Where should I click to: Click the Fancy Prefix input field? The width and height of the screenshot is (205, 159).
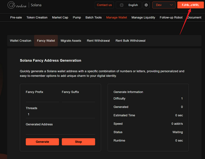[x=42, y=99]
